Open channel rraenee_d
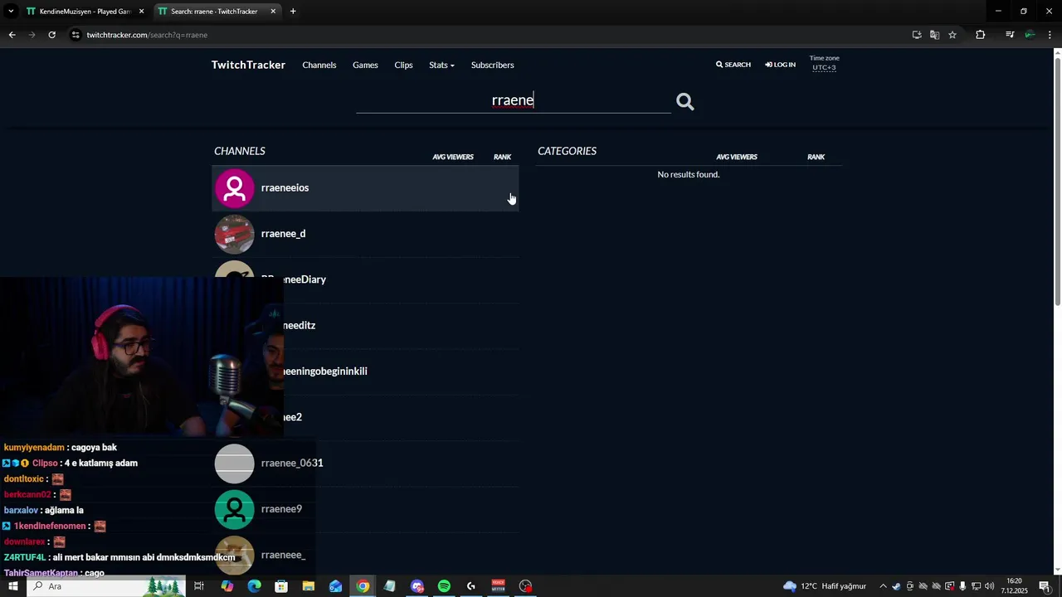The image size is (1062, 597). pyautogui.click(x=283, y=234)
